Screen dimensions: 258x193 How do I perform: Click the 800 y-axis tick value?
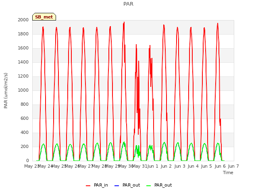point(25,105)
